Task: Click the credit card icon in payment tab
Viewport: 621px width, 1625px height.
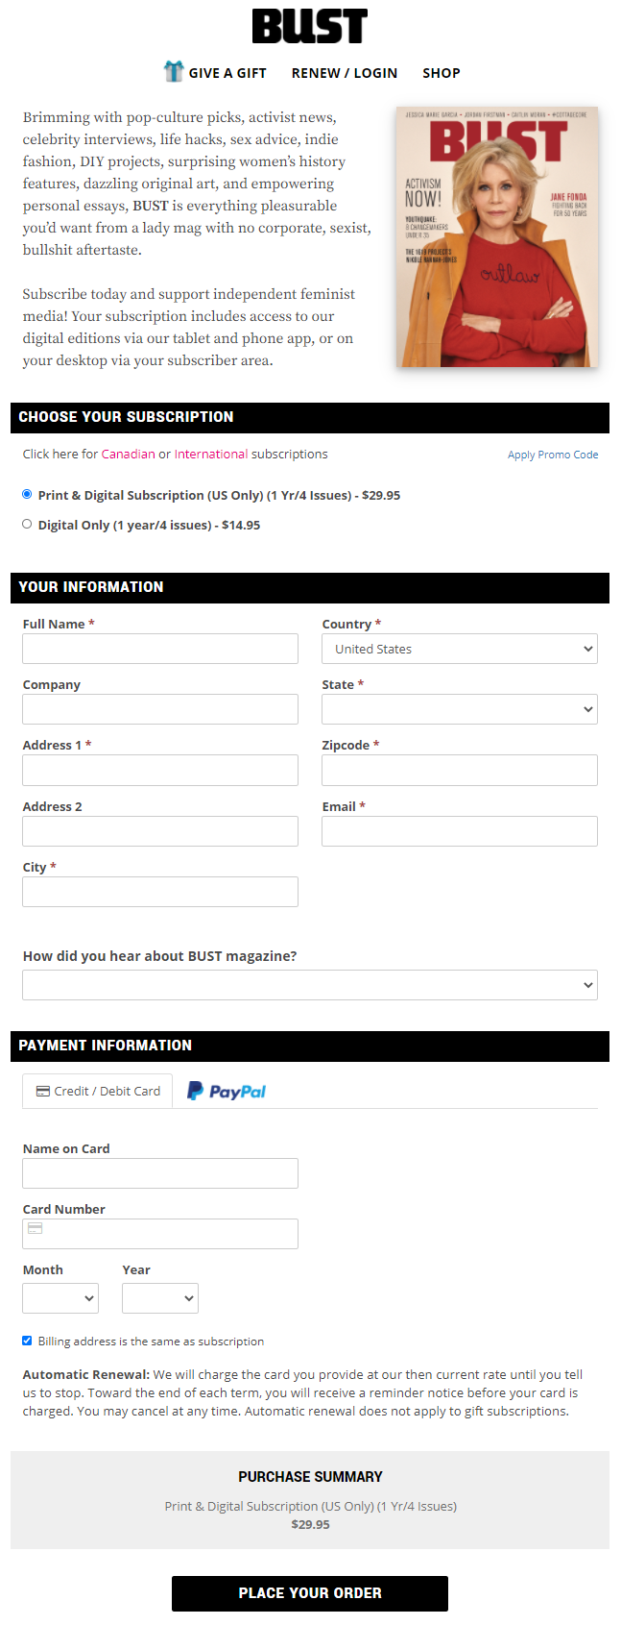Action: tap(43, 1092)
